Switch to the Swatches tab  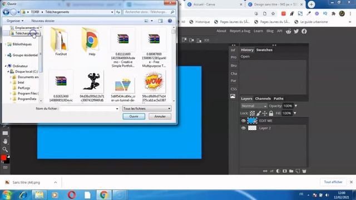(264, 50)
